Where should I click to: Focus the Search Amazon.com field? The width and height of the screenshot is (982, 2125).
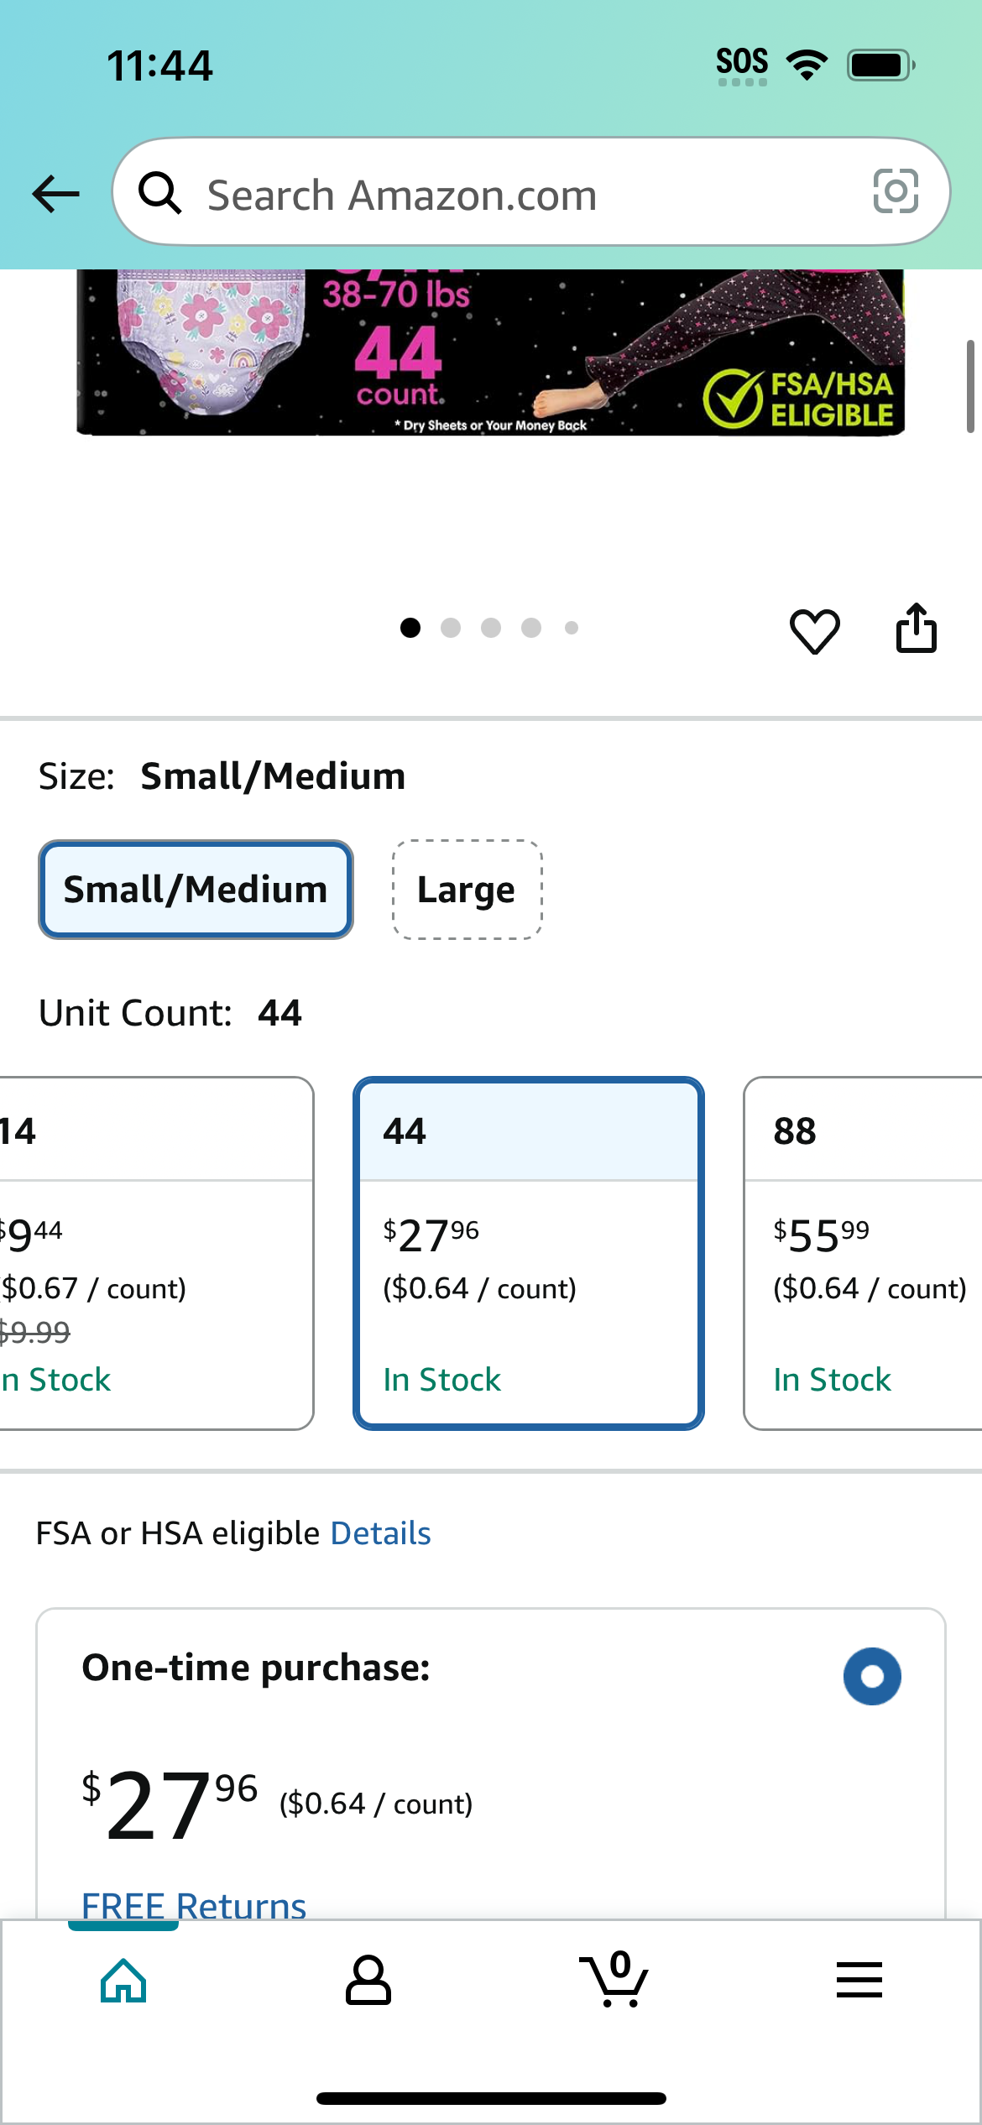coord(531,191)
